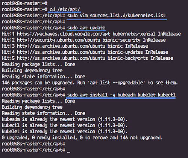This screenshot has height=158, width=188.
Task: Click the underlined 'cd /etc/apt/' command
Action: click(65, 9)
